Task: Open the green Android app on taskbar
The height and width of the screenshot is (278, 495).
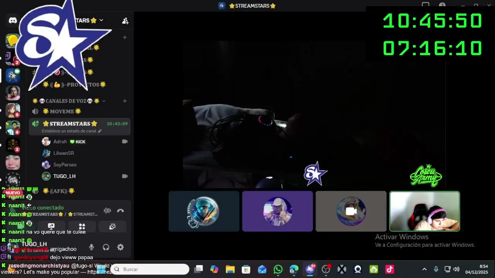Action: (x=374, y=269)
